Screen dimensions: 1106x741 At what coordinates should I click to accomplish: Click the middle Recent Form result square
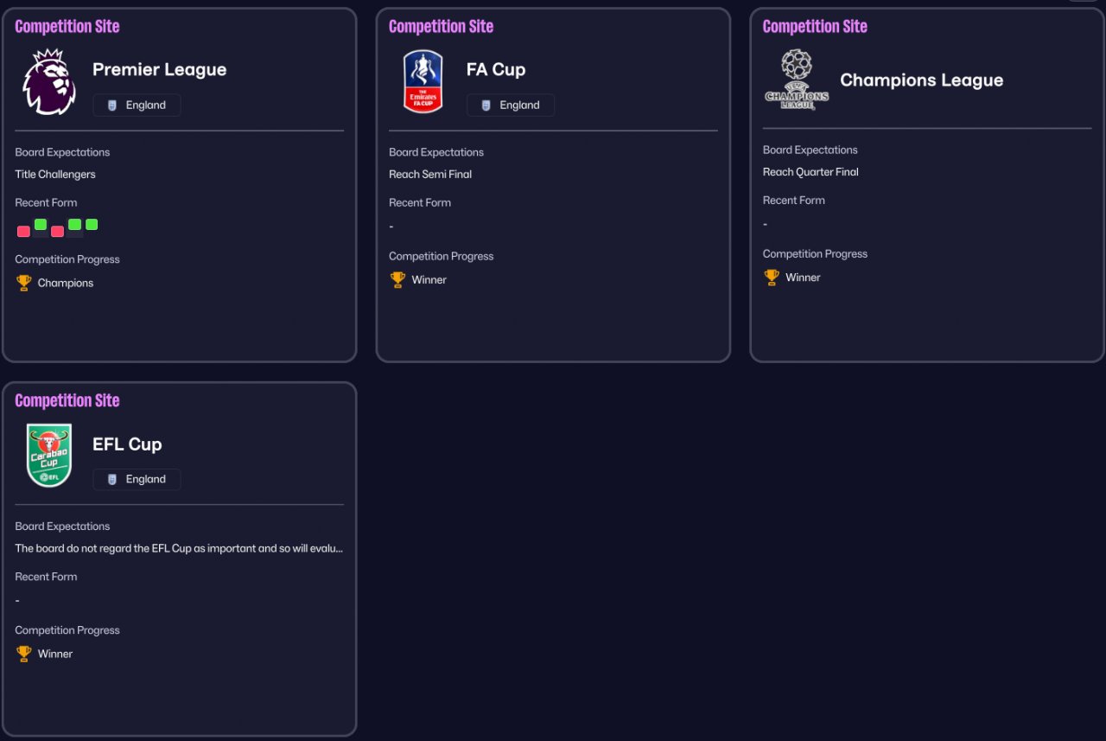[x=57, y=231]
